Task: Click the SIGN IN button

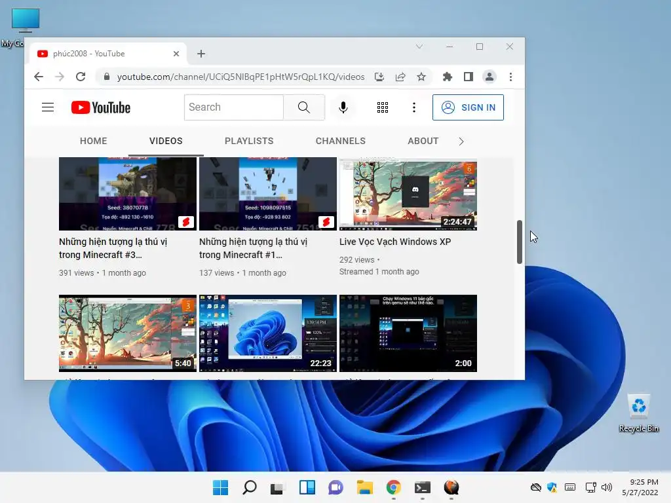Action: click(468, 107)
